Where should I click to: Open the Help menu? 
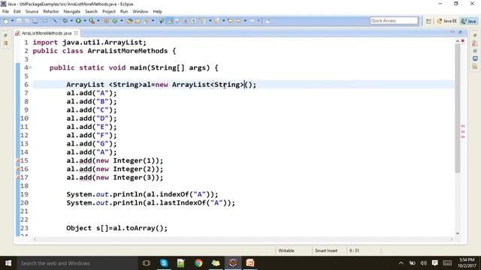(157, 11)
